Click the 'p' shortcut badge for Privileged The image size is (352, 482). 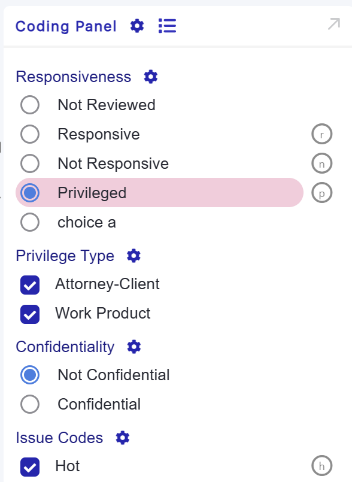click(322, 193)
